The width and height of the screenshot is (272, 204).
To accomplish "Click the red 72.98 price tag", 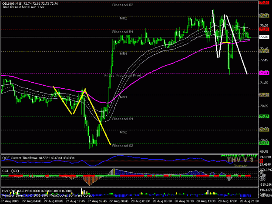I will (264, 30).
